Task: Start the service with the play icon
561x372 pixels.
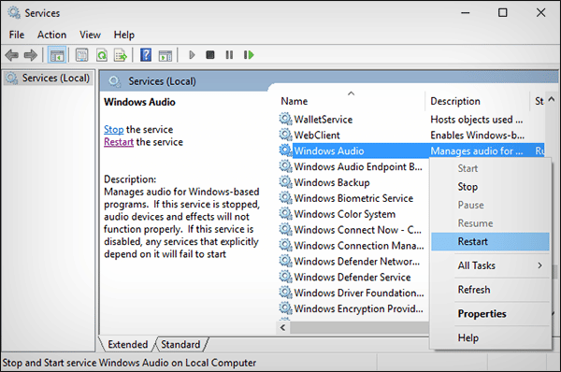Action: pos(192,55)
